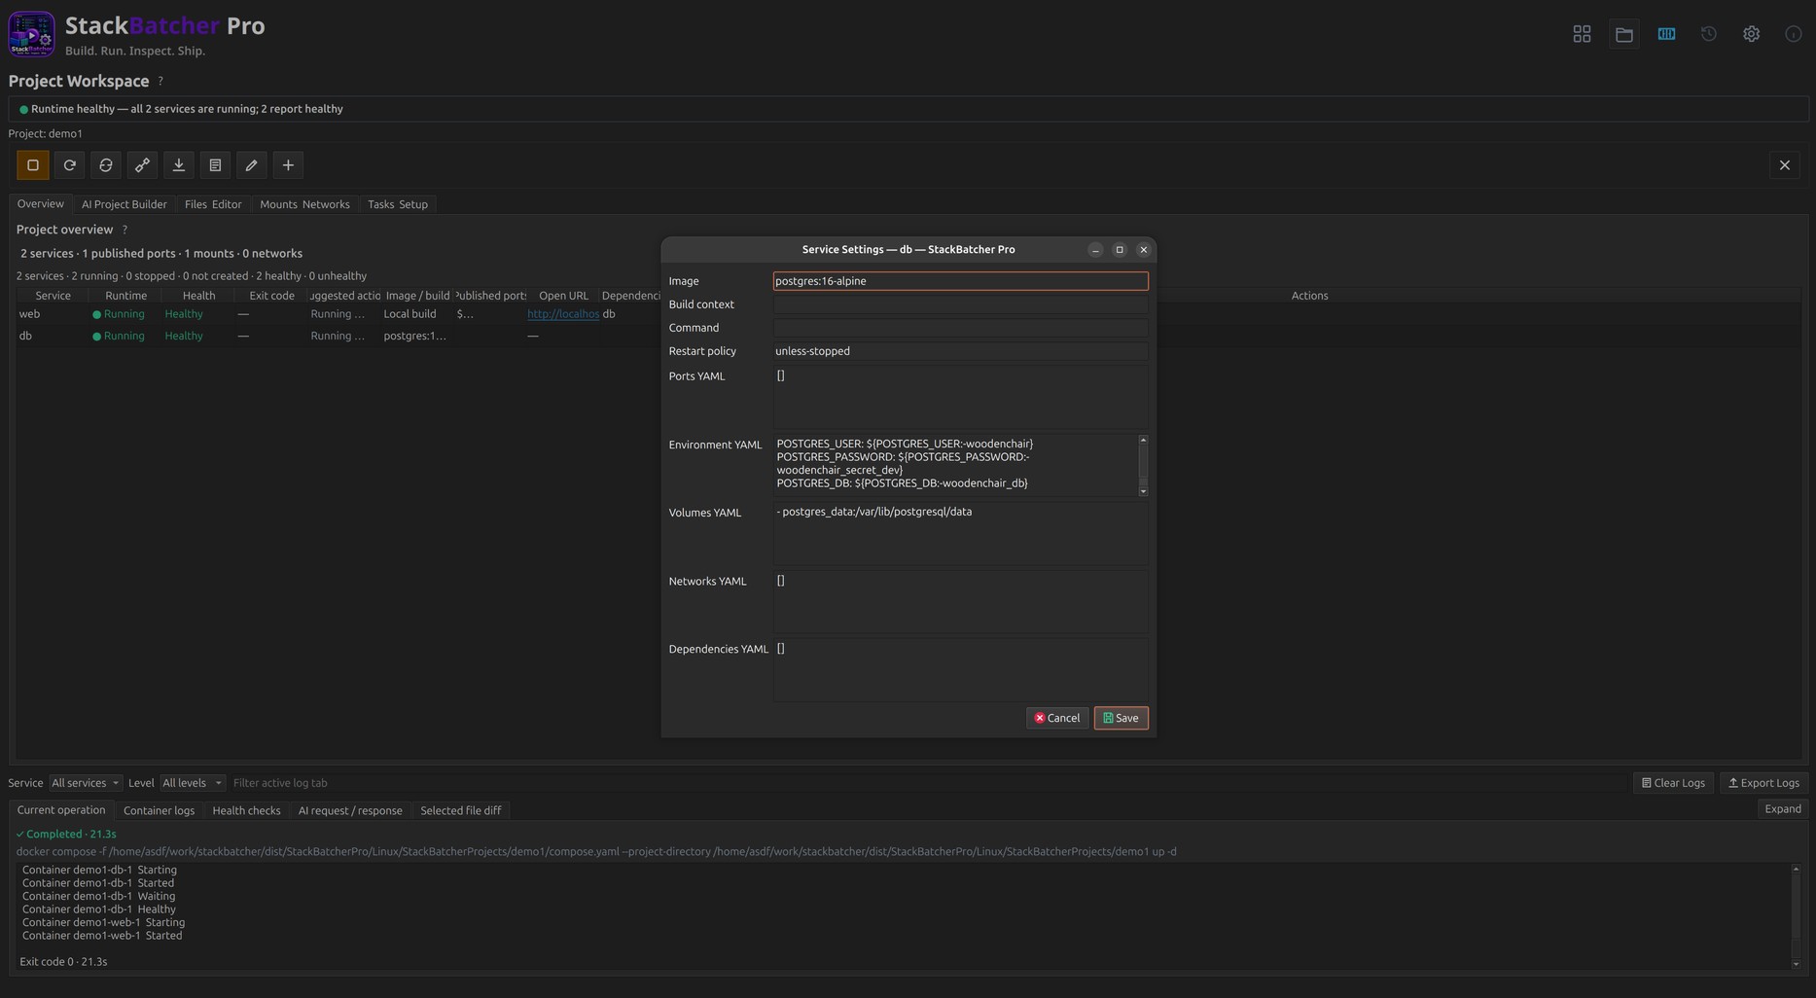Switch to the AI Project Builder tab

coord(125,204)
